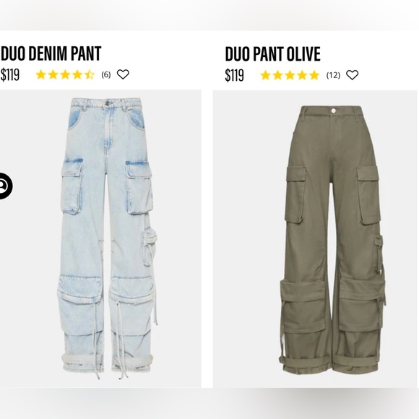Screen dimensions: 419x419
Task: Click the $119 price of Duo Pant Olive
Action: coord(234,75)
